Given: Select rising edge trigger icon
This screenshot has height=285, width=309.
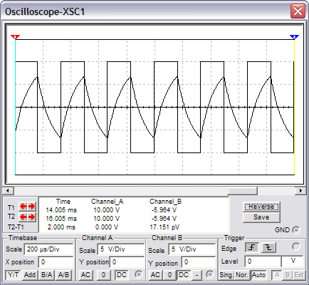Looking at the screenshot, I should click(252, 248).
